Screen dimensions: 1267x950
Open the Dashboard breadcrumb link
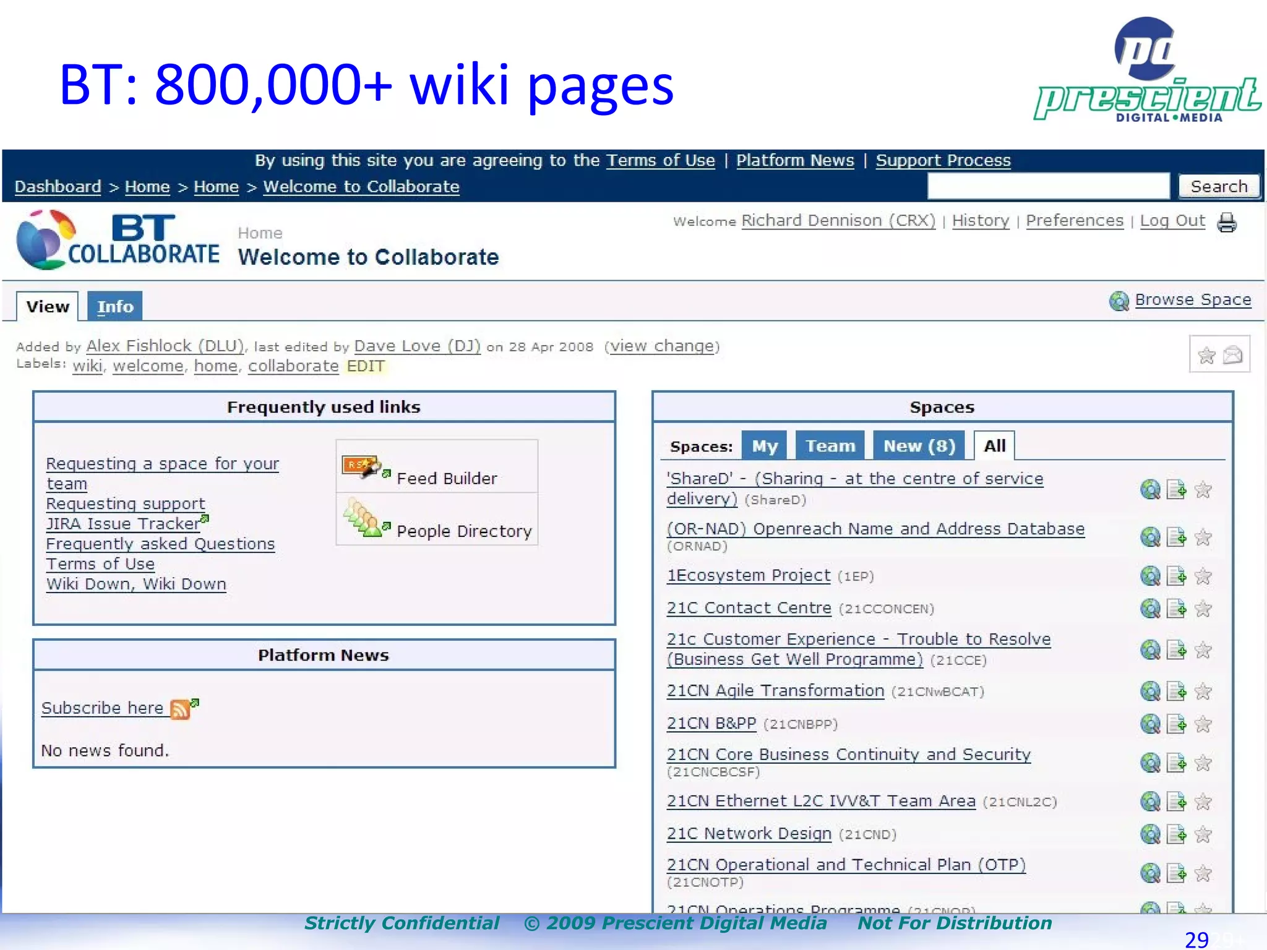click(x=58, y=187)
